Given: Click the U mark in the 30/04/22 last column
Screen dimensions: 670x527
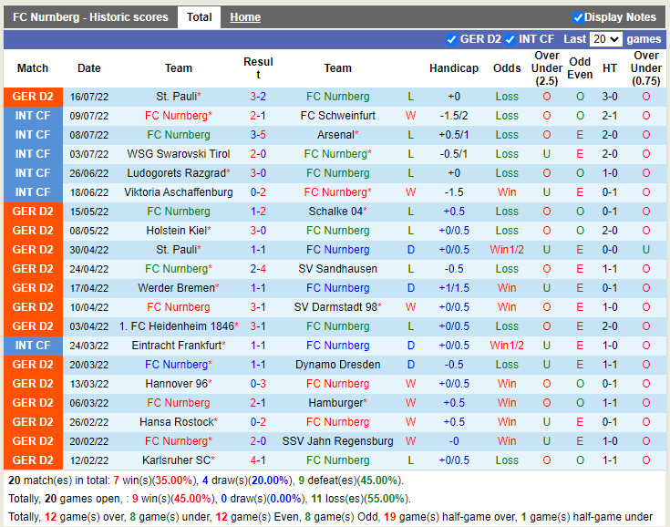Looking at the screenshot, I should 646,250.
